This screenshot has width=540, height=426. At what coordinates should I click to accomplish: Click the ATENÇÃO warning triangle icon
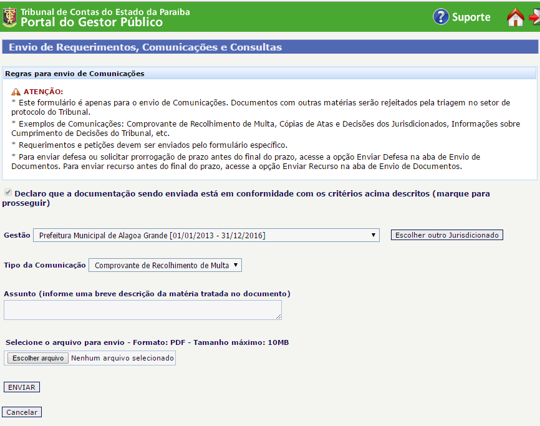point(16,92)
